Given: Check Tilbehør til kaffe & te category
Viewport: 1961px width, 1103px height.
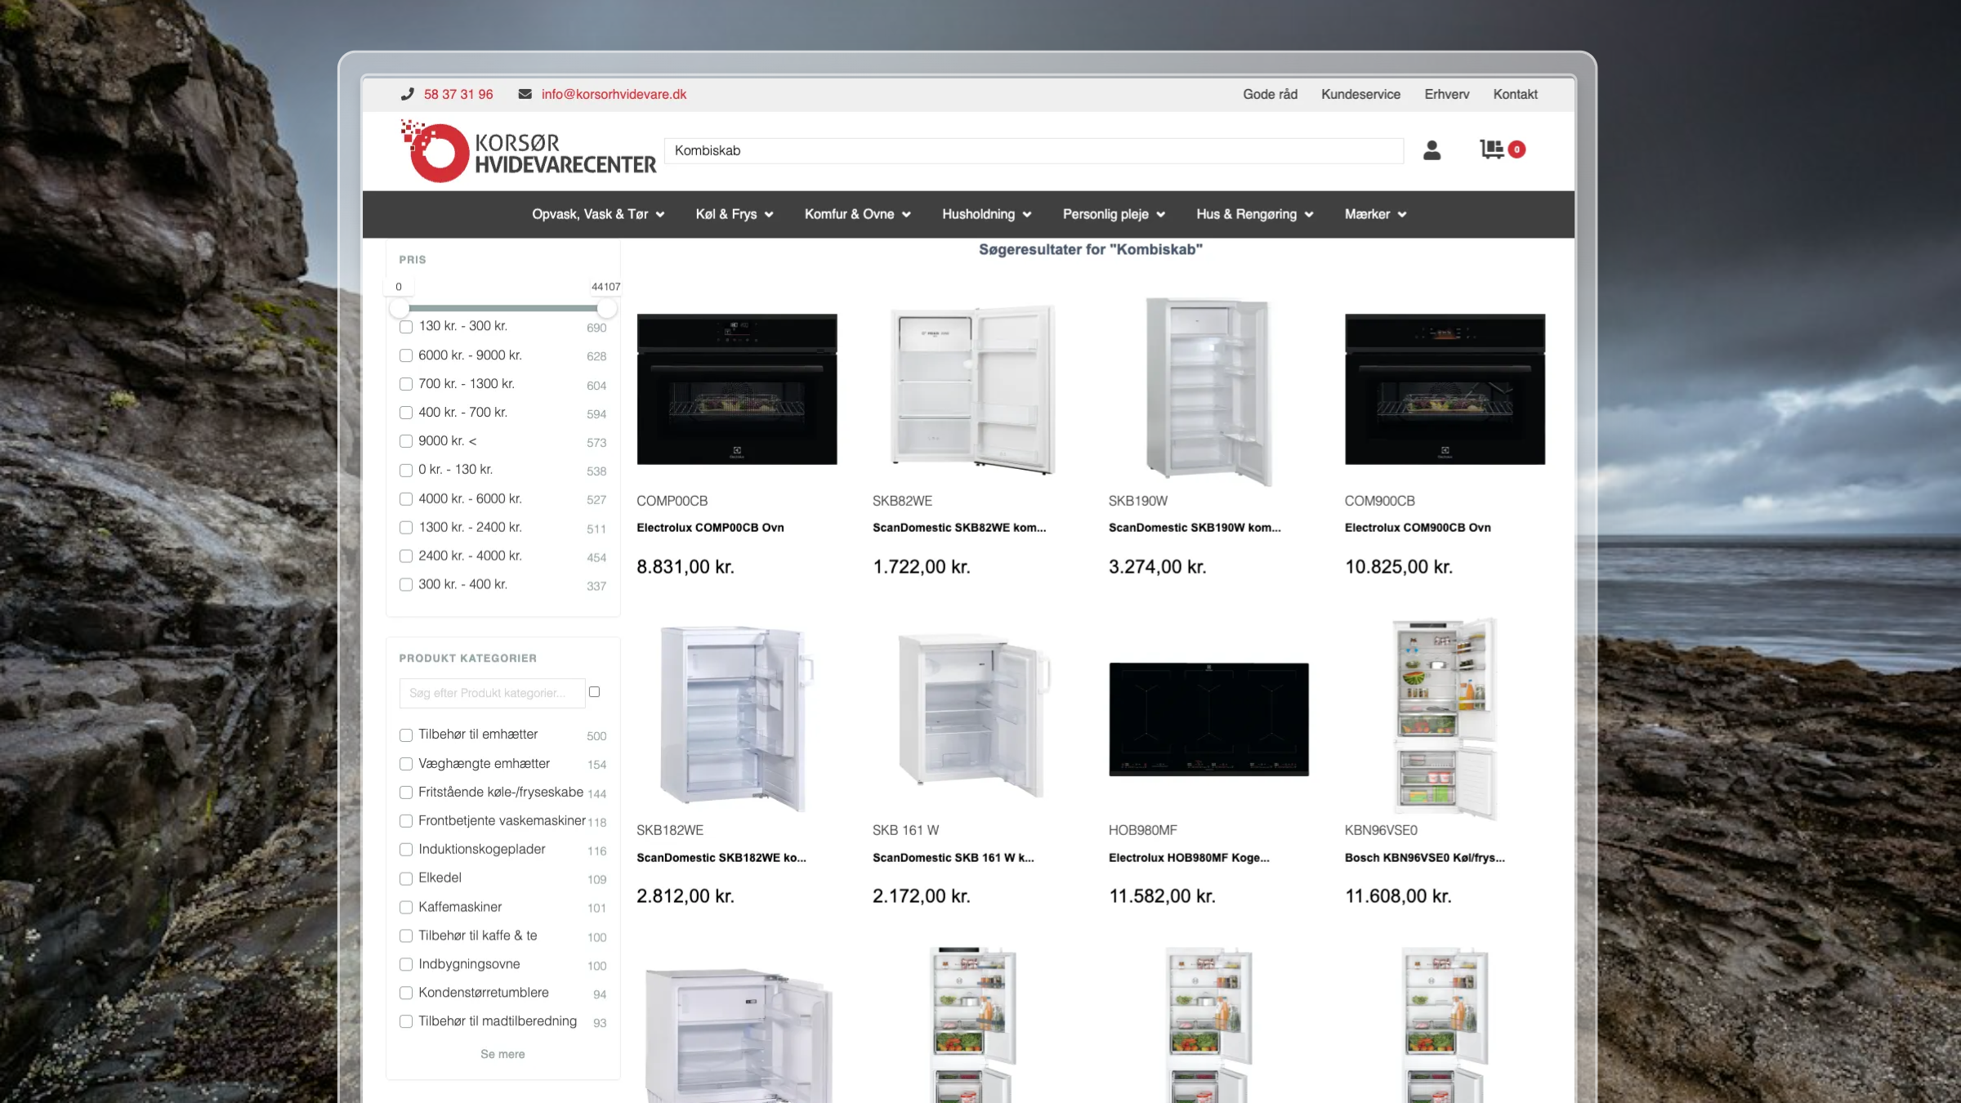Looking at the screenshot, I should point(406,936).
